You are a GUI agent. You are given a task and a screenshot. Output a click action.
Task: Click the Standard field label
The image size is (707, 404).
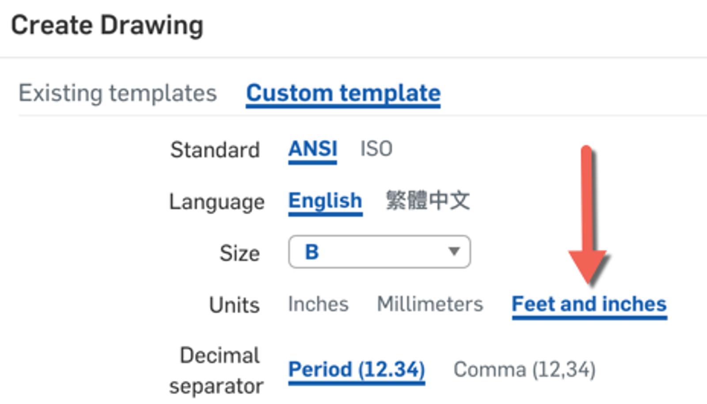215,149
